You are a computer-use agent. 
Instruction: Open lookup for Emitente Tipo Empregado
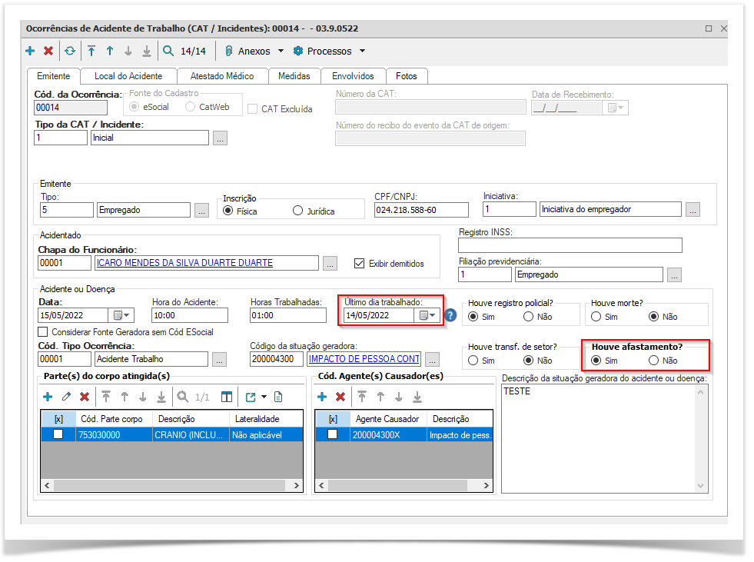202,210
